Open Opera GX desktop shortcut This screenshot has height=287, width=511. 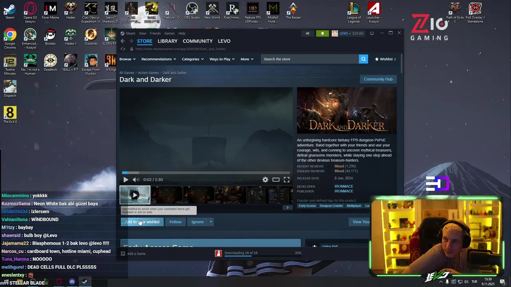(x=30, y=13)
